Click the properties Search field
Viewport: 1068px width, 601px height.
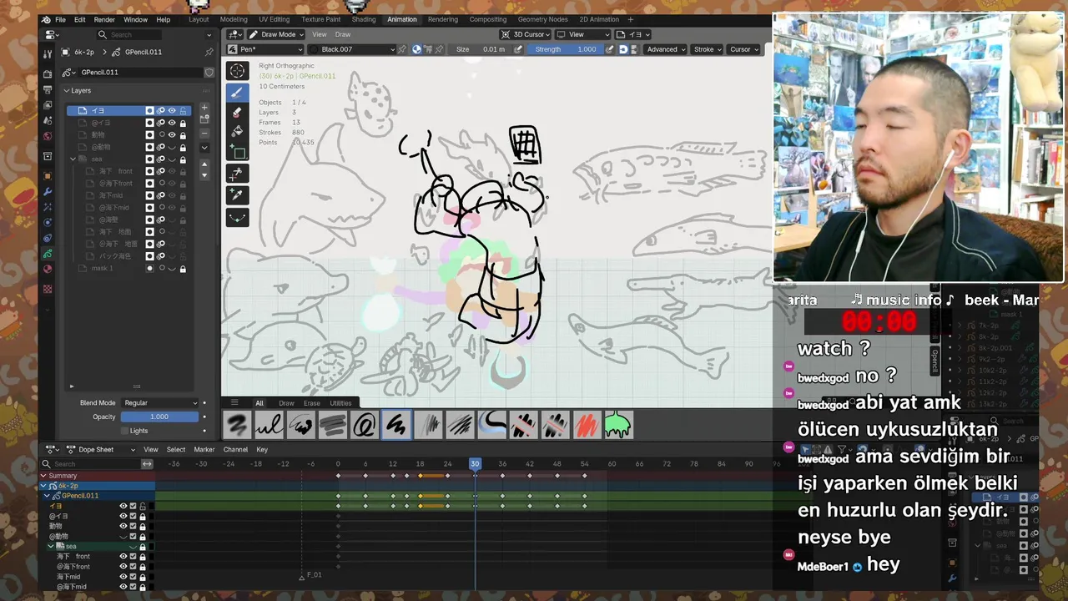pos(128,35)
